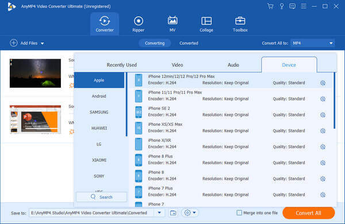This screenshot has height=224, width=345.
Task: Choose iPhone 8 Plus profile name
Action: 160,156
